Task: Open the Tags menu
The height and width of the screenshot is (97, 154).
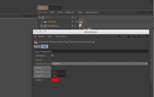Action: (x=80, y=12)
